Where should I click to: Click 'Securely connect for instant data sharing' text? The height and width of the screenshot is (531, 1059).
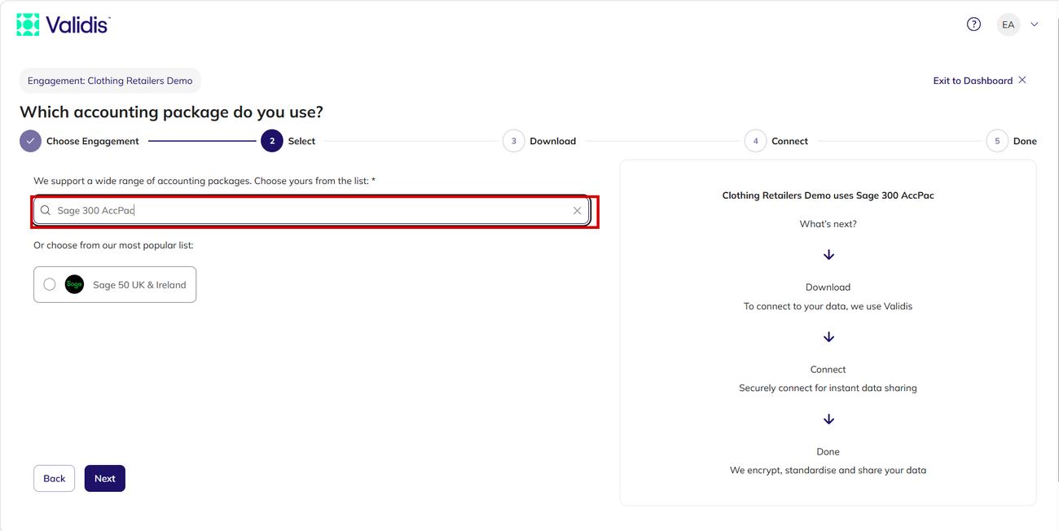pyautogui.click(x=828, y=388)
